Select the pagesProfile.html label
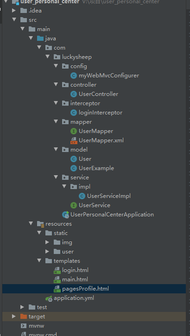The width and height of the screenshot is (190, 336). (85, 289)
